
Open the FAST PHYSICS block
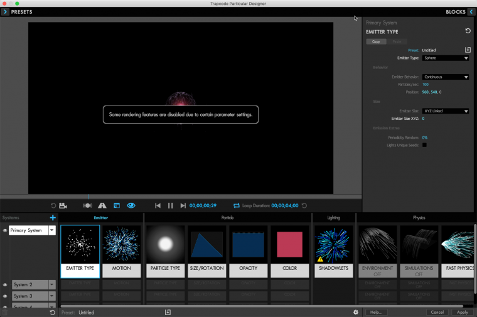(458, 251)
